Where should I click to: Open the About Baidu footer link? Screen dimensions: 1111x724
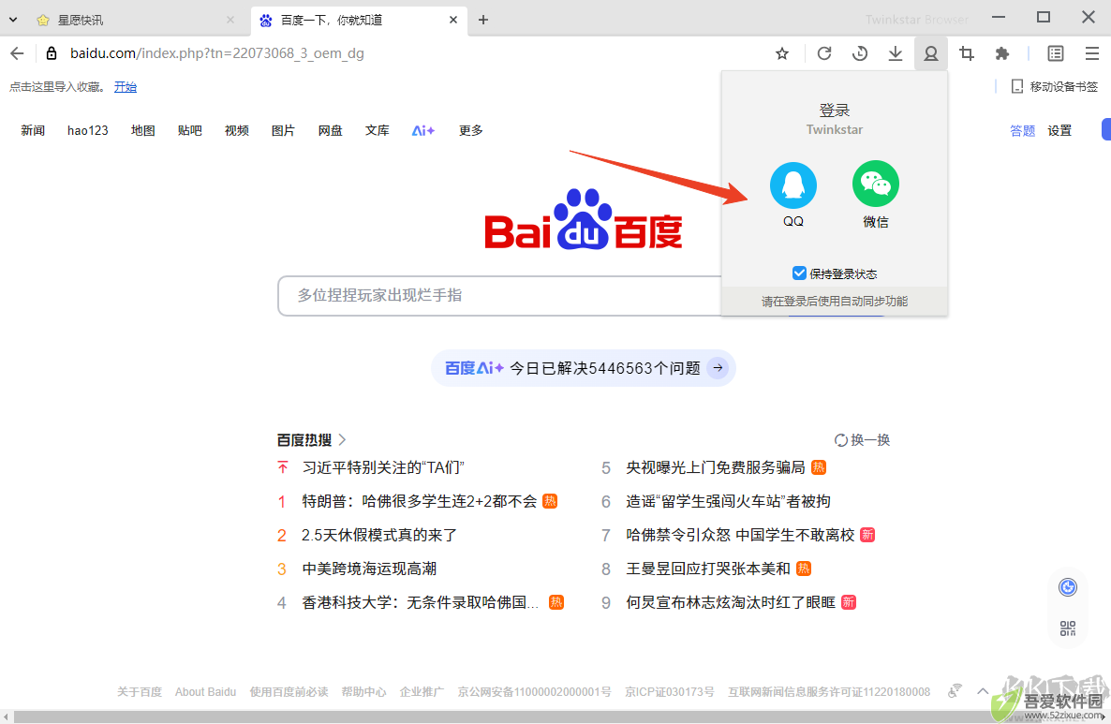pyautogui.click(x=205, y=692)
